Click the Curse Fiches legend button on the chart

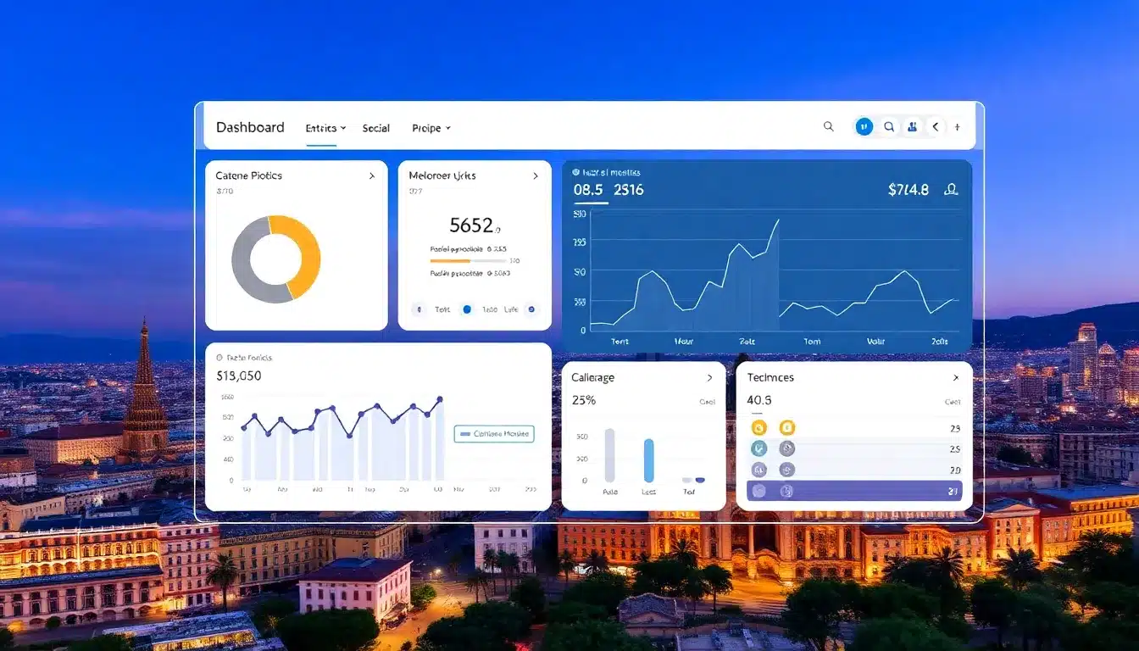click(495, 433)
